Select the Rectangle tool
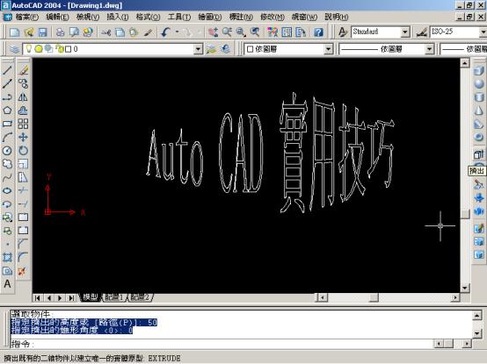 point(7,124)
